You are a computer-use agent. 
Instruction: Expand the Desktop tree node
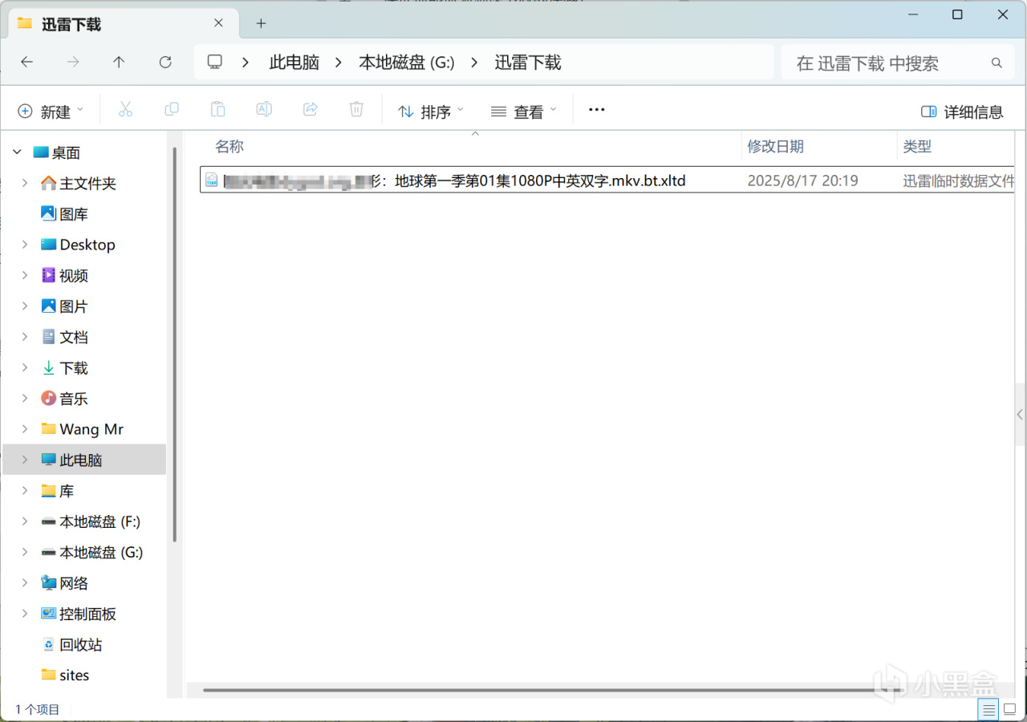[x=25, y=245]
